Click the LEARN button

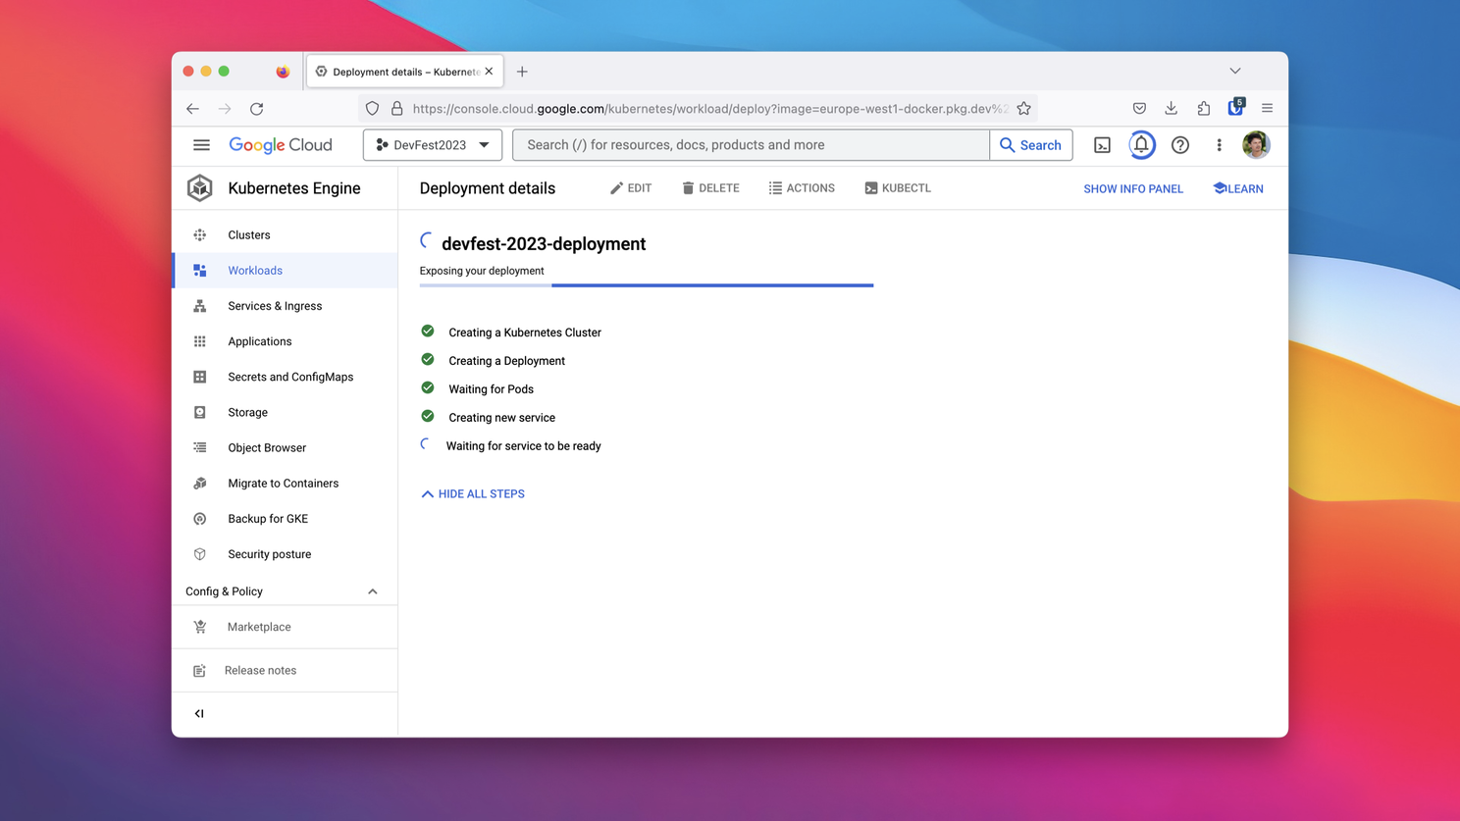click(x=1238, y=189)
